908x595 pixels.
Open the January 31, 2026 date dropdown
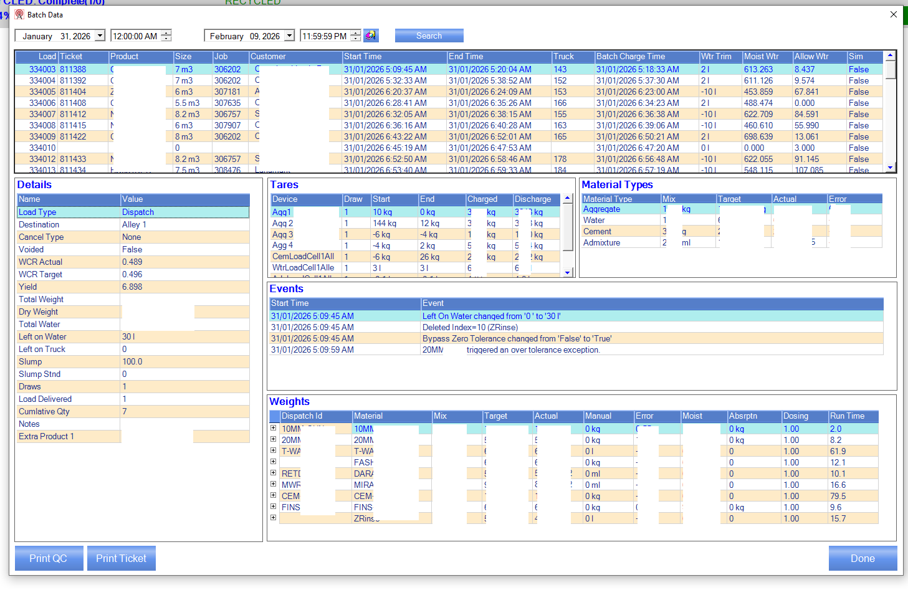click(100, 36)
